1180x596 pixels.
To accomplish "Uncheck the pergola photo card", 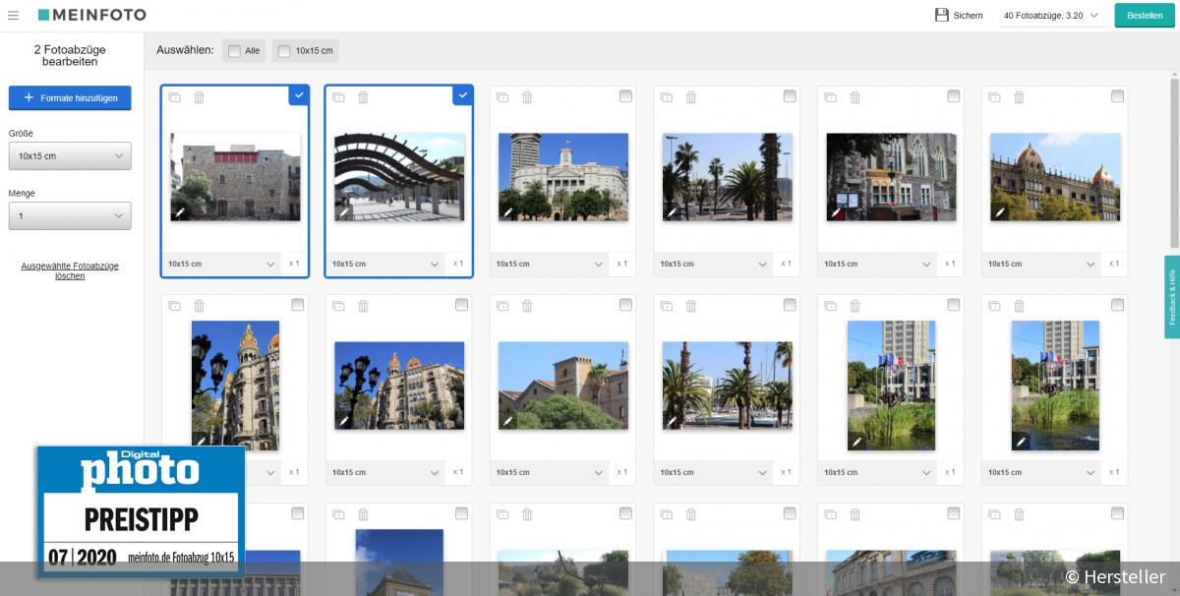I will [463, 95].
